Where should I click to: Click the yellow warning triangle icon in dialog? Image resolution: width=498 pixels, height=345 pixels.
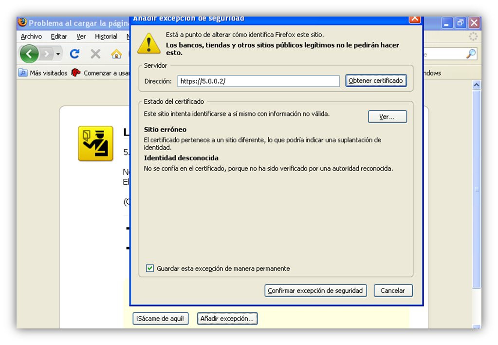pos(148,43)
